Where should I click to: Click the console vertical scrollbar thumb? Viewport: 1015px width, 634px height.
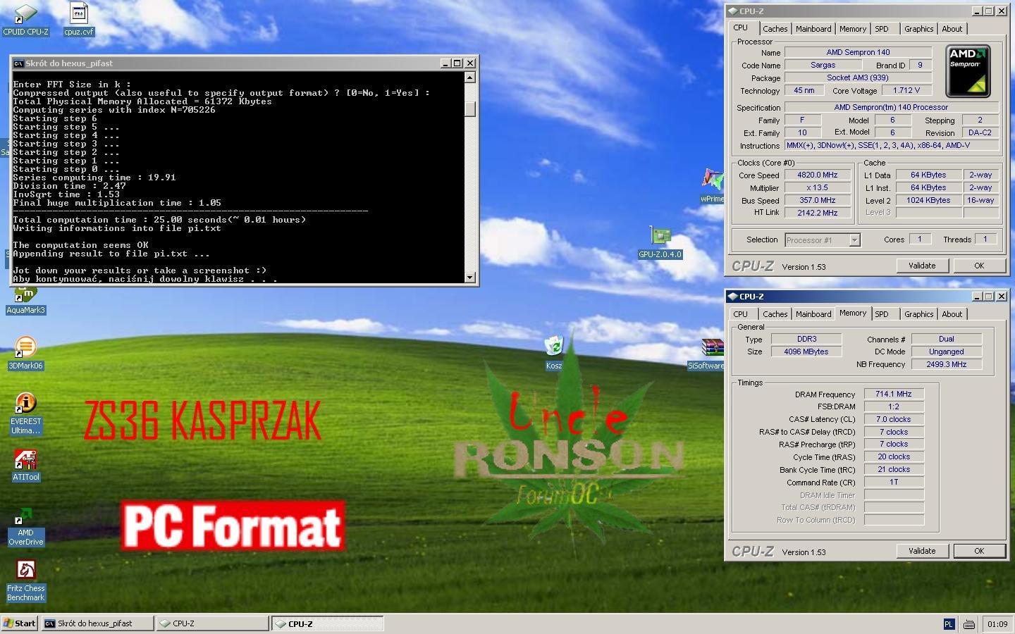point(470,108)
